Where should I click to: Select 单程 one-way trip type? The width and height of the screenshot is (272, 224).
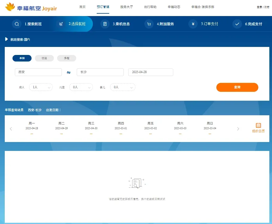22,58
